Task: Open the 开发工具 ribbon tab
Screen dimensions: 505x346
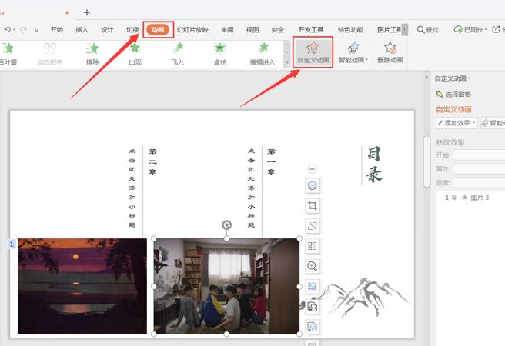Action: (x=311, y=29)
